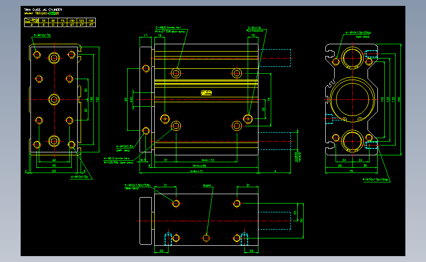Select the 4-M10x1.5px10dp annotation
The image size is (426, 262).
(x=376, y=179)
